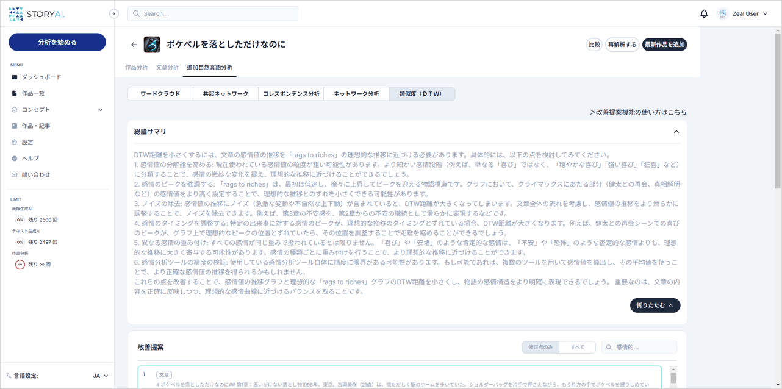The width and height of the screenshot is (782, 389).
Task: Open the JA language dropdown
Action: click(x=101, y=376)
